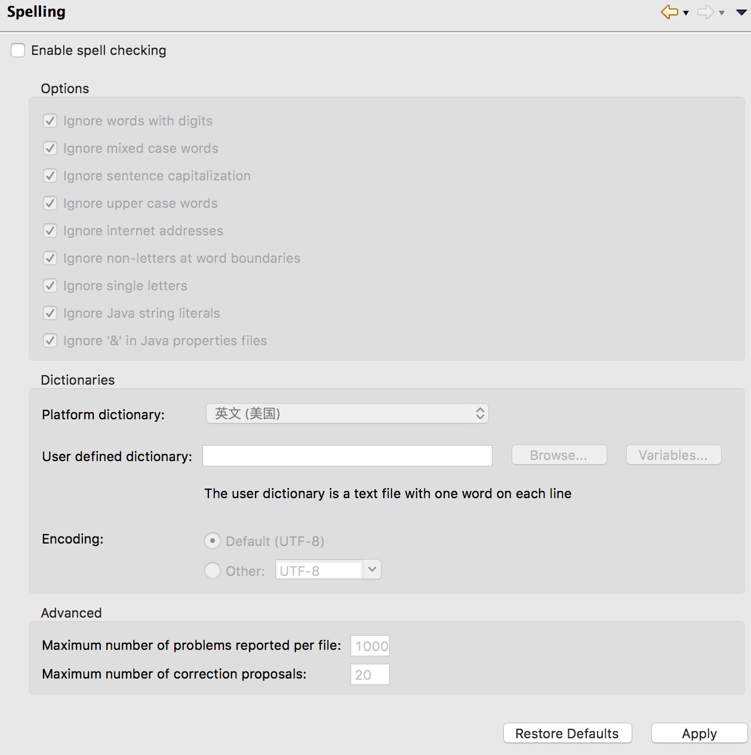Click the user dictionary text file hint
Viewport: 751px width, 755px height.
click(x=388, y=493)
